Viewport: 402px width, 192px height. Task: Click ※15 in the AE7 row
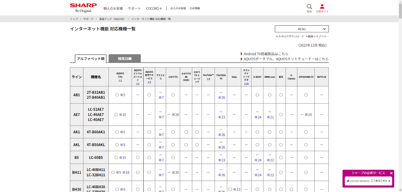pos(123,114)
